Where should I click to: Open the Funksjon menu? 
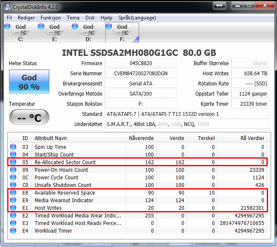pos(50,18)
